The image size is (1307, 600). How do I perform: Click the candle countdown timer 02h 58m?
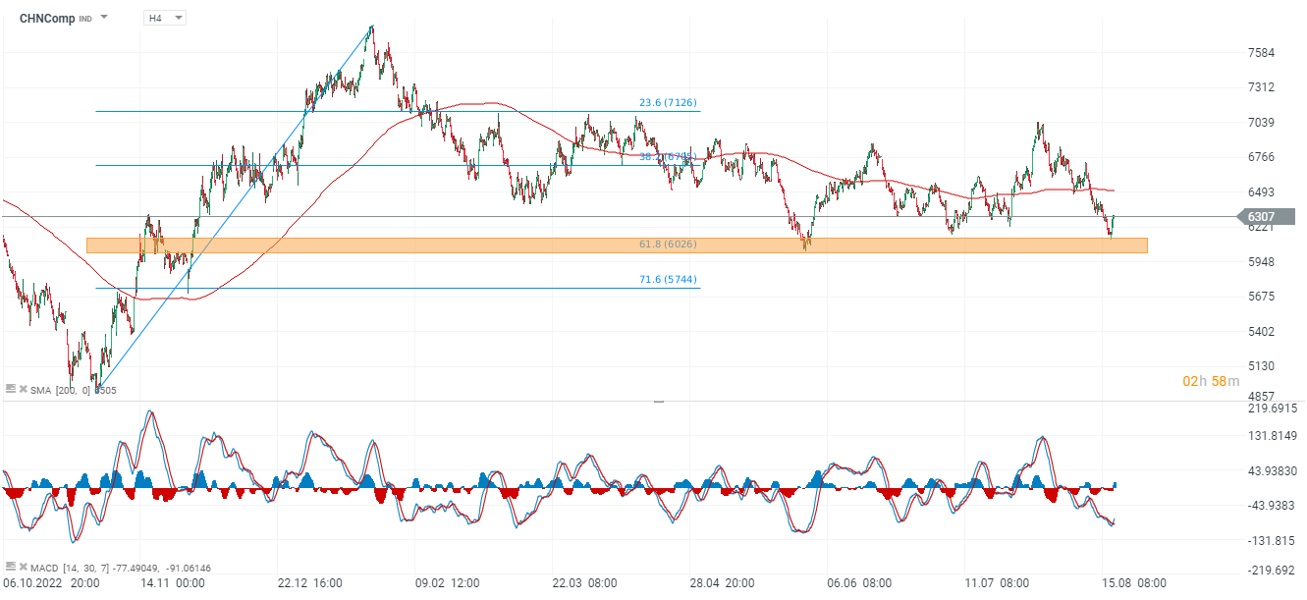[x=1211, y=381]
